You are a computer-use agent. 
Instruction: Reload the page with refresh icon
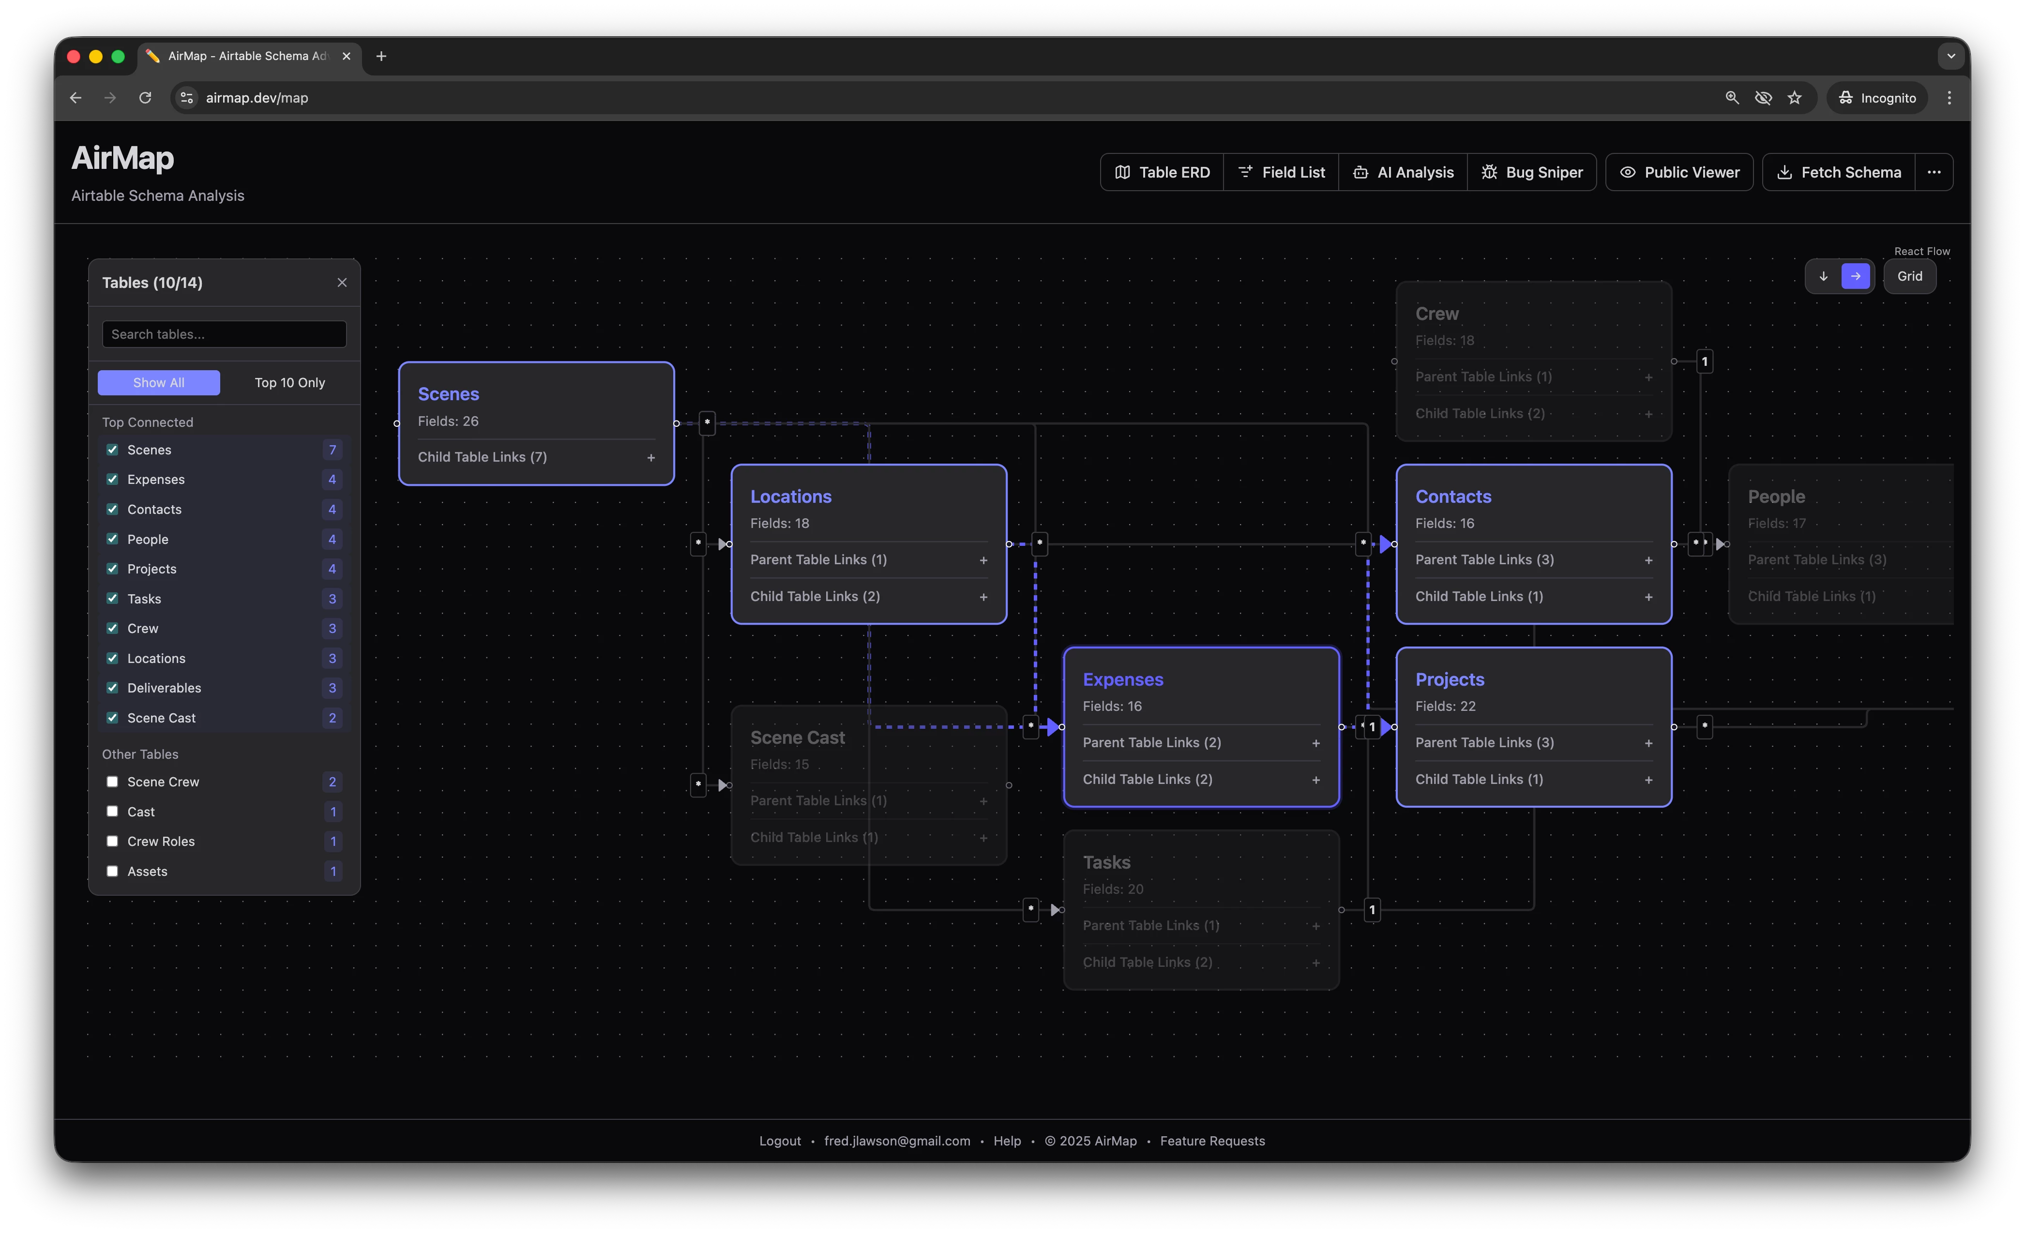click(x=146, y=98)
